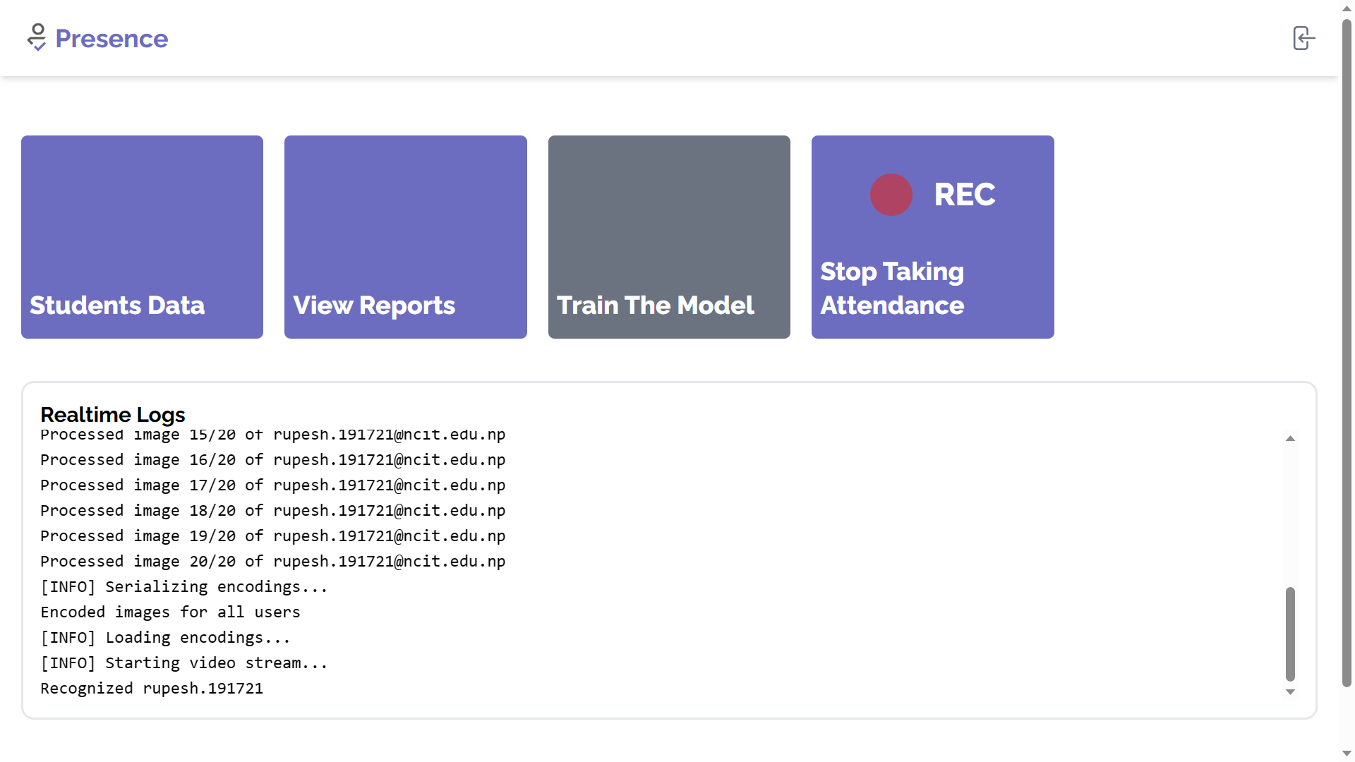Screen dimensions: 1355x762
Task: Click the REC label text
Action: 965,195
